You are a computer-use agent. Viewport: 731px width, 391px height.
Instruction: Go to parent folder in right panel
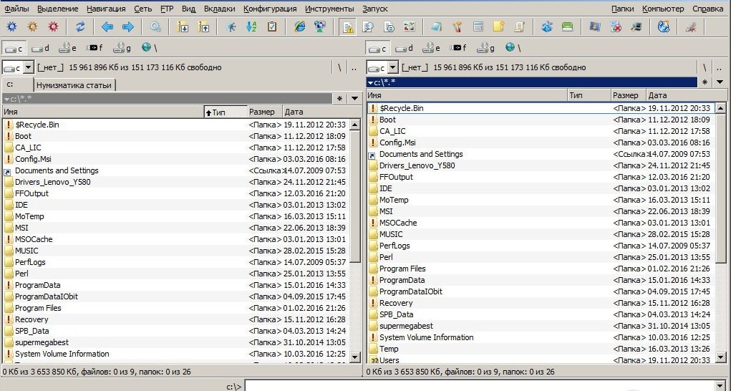point(720,68)
